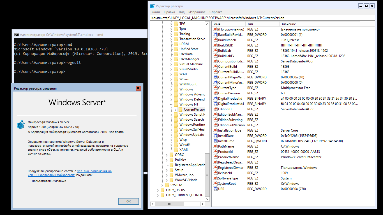Open the Вид menu
383x215 pixels.
(182, 12)
